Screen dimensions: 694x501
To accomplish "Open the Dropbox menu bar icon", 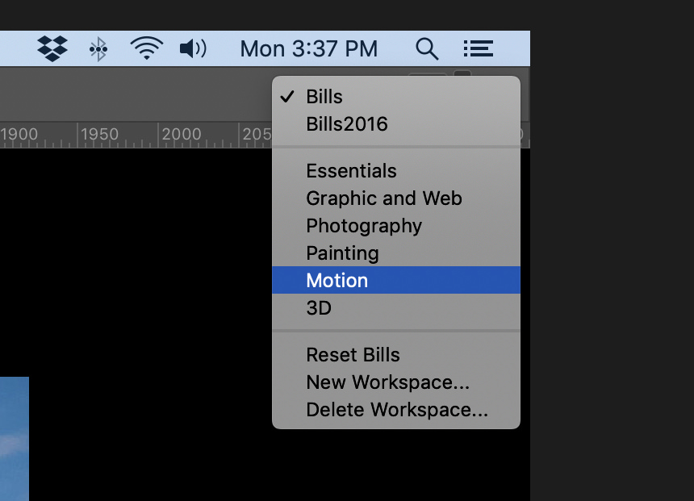I will point(52,48).
